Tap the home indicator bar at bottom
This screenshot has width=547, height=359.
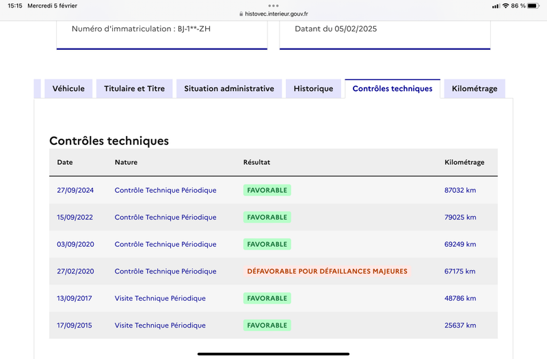pyautogui.click(x=273, y=354)
